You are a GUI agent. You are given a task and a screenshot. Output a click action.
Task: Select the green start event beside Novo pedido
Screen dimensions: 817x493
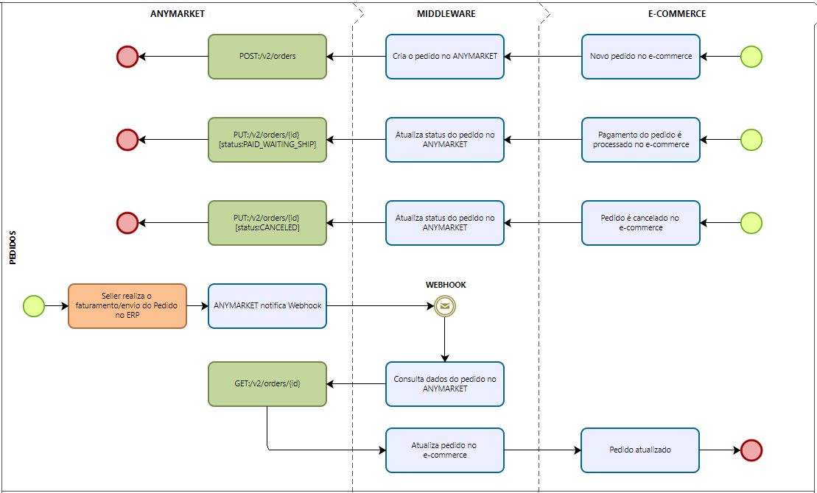[751, 57]
